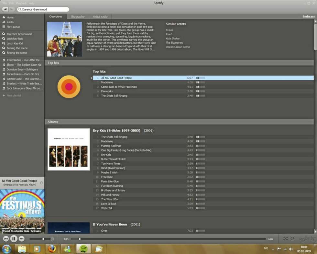Click now-playing title in sidebar

[x=19, y=181]
